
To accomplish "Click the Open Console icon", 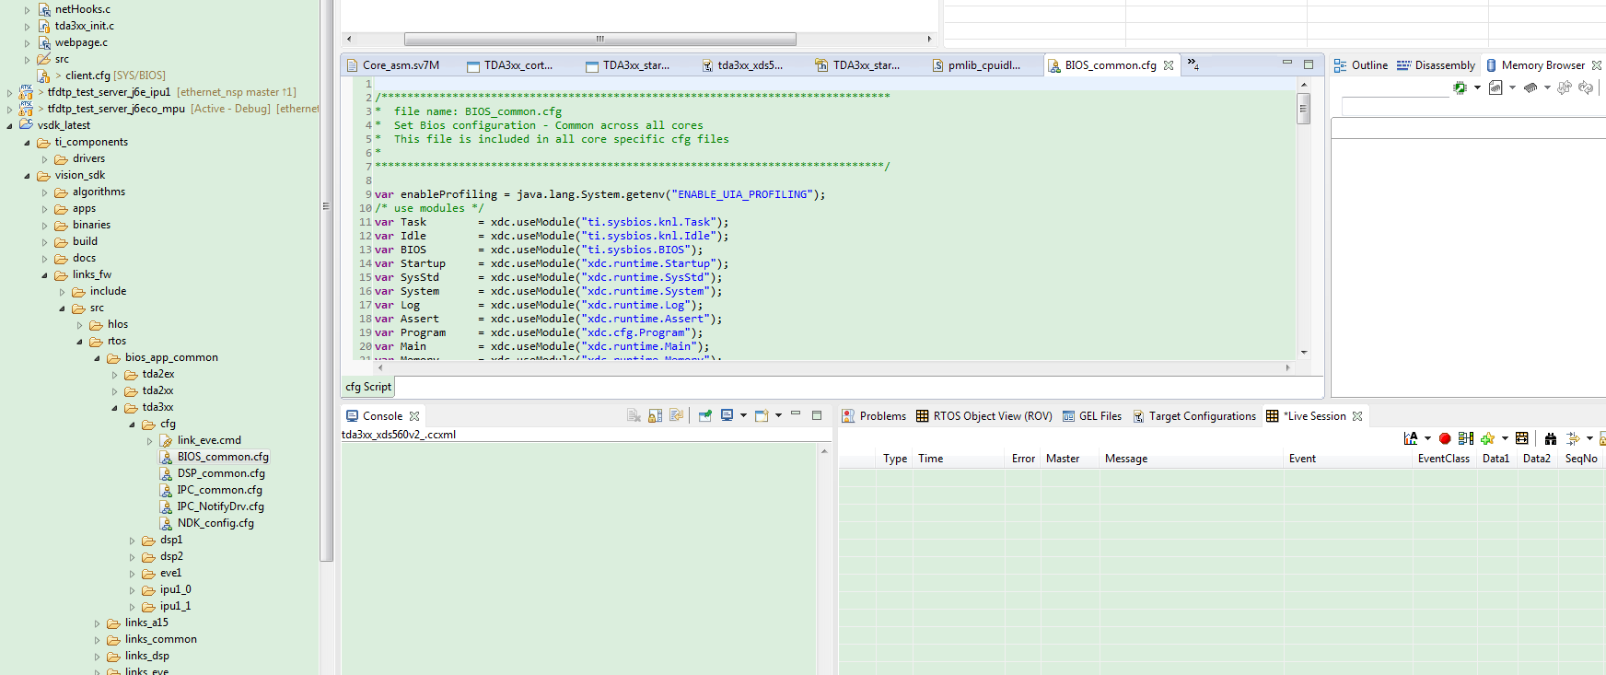I will (x=762, y=415).
